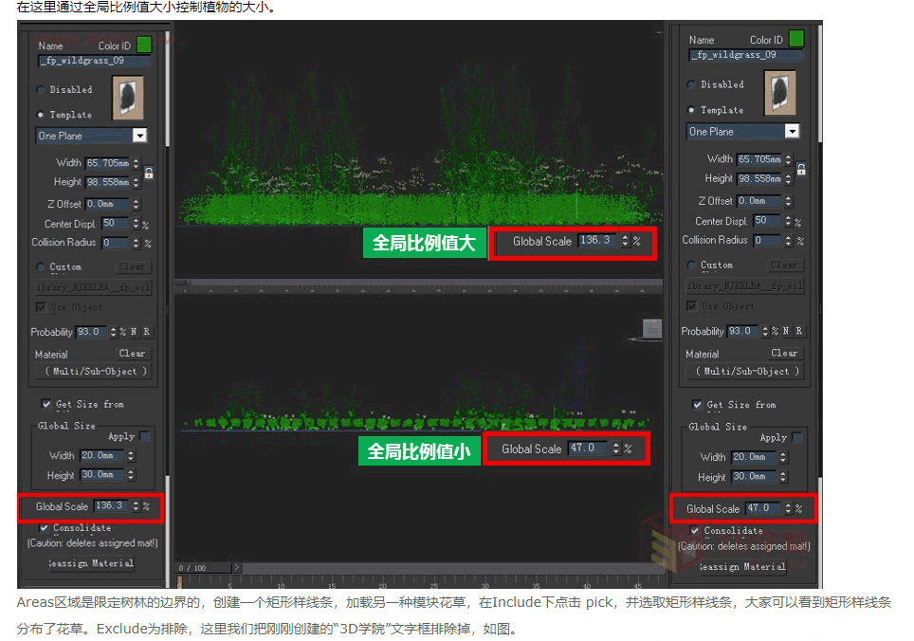Click the grass preview thumbnail in right panel
Screen dimensions: 914x641
[779, 93]
